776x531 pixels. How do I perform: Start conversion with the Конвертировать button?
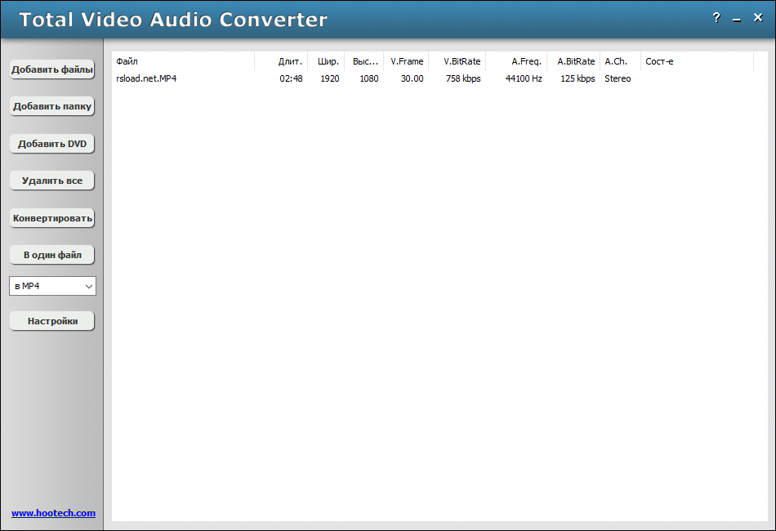[51, 217]
